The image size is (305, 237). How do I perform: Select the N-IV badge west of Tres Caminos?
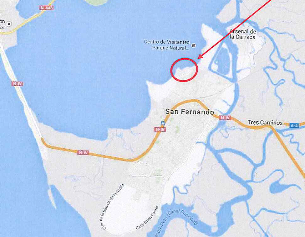pyautogui.click(x=225, y=118)
